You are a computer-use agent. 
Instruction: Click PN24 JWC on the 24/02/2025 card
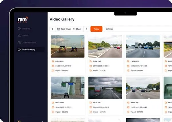click(60, 61)
